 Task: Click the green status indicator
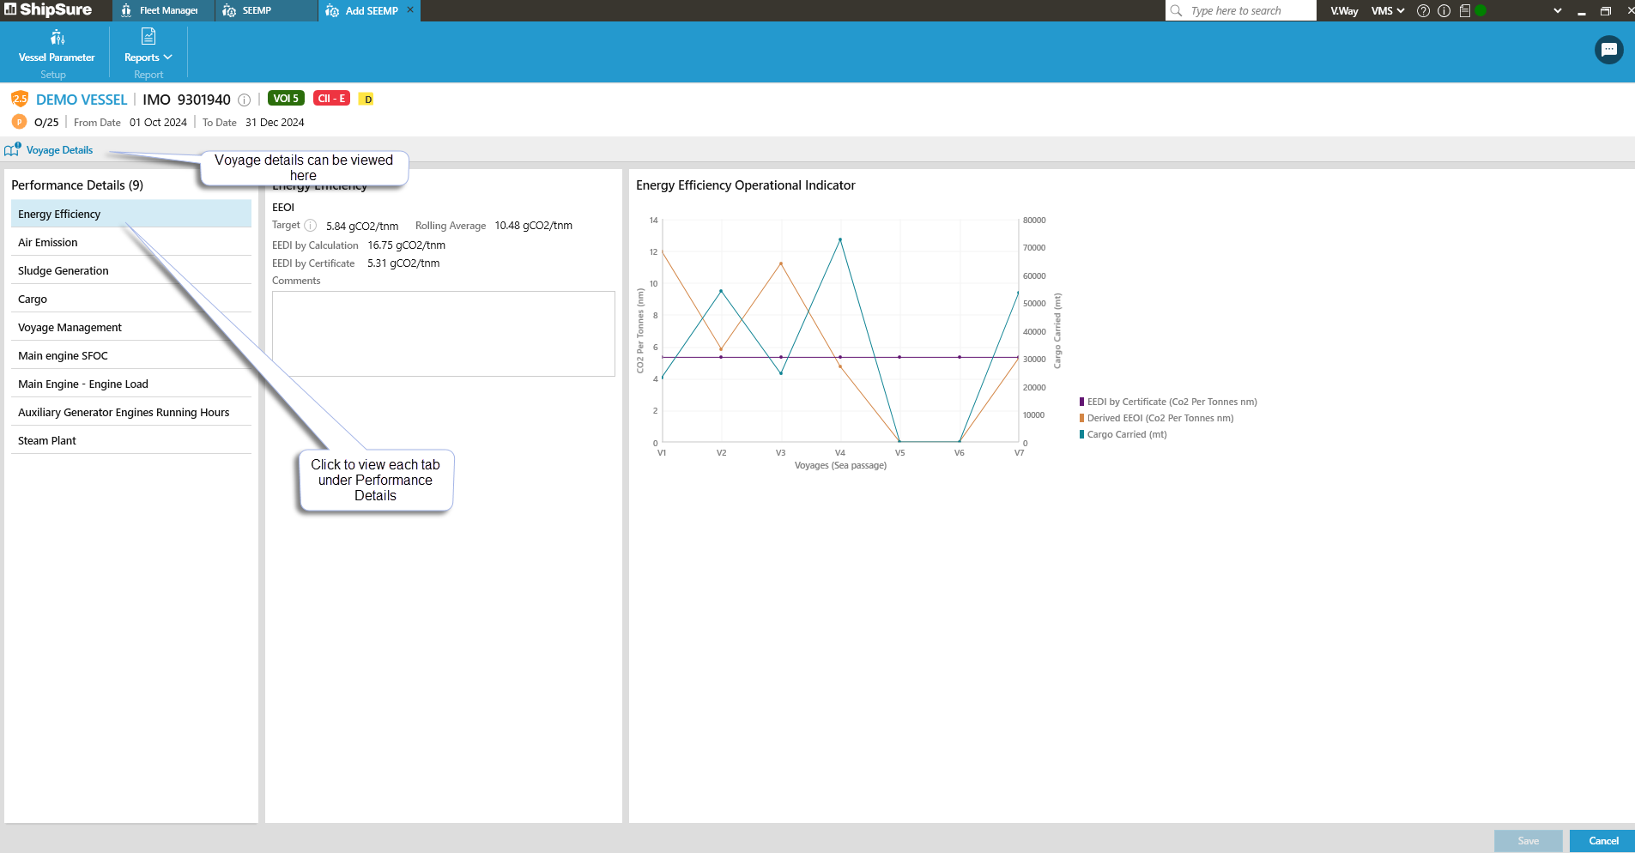[x=1481, y=11]
